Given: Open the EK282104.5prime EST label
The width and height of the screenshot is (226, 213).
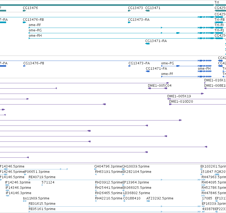Looking at the screenshot, I should tap(137, 172).
